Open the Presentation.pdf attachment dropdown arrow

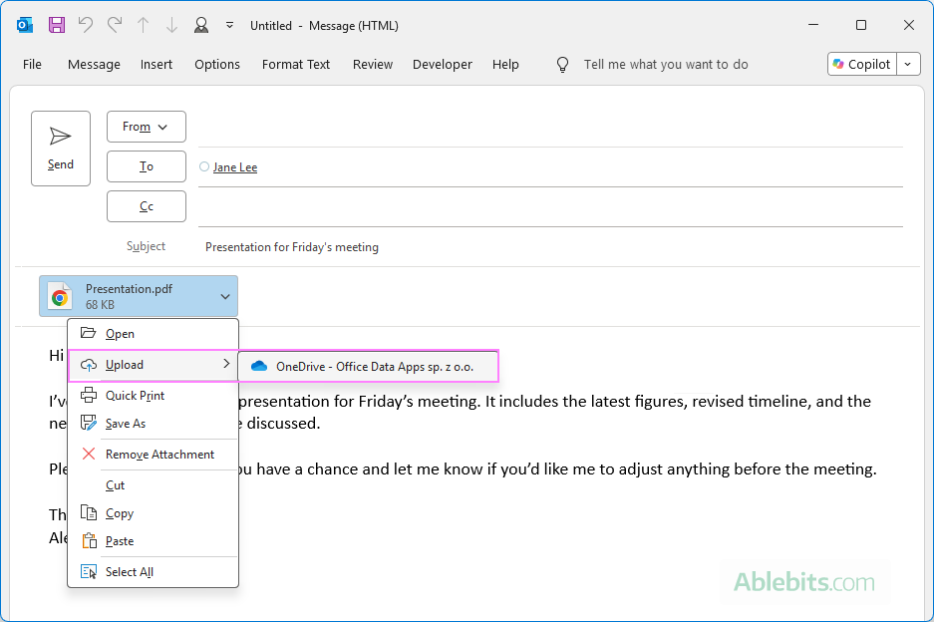click(225, 296)
